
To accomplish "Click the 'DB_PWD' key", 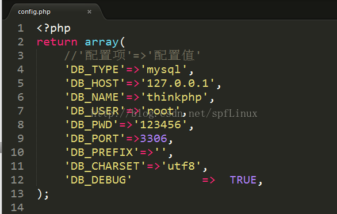I will point(91,125).
